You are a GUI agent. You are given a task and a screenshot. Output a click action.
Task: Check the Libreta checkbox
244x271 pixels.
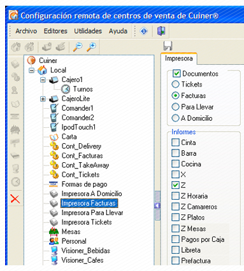175,250
